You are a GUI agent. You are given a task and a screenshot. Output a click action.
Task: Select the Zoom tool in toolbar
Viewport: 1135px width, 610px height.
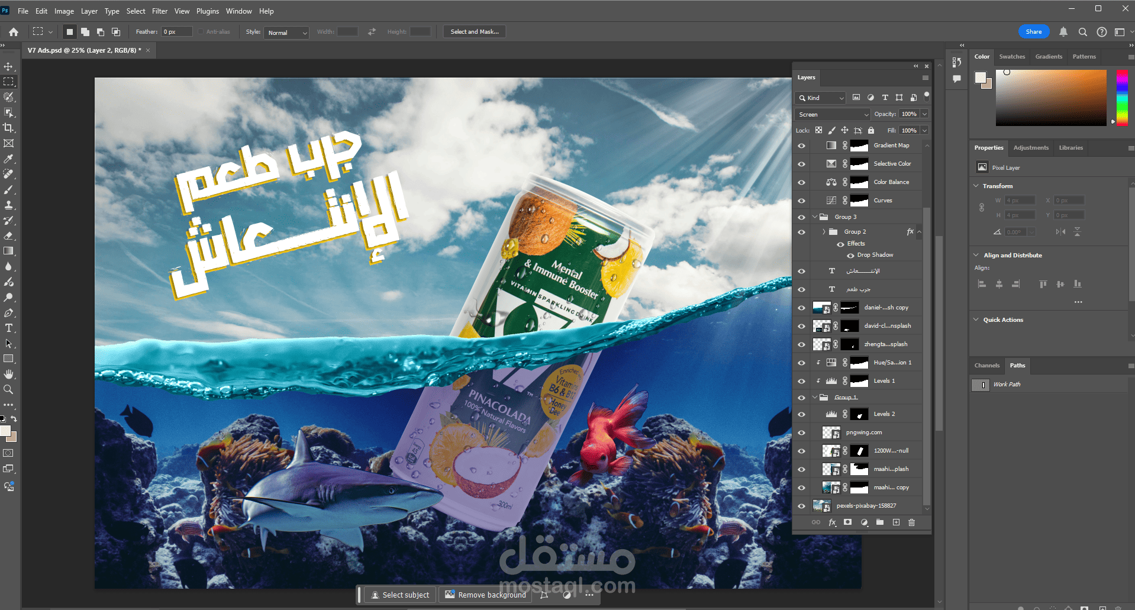[x=8, y=389]
